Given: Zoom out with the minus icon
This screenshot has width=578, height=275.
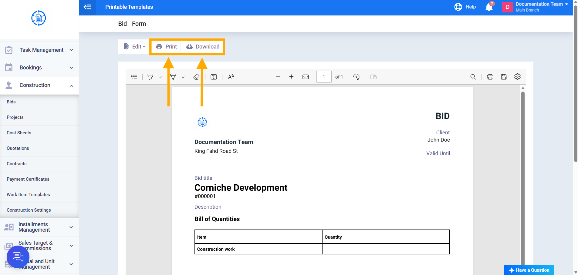Looking at the screenshot, I should (278, 77).
